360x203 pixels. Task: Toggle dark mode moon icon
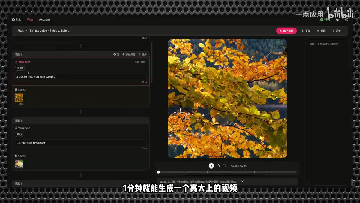coord(338,20)
